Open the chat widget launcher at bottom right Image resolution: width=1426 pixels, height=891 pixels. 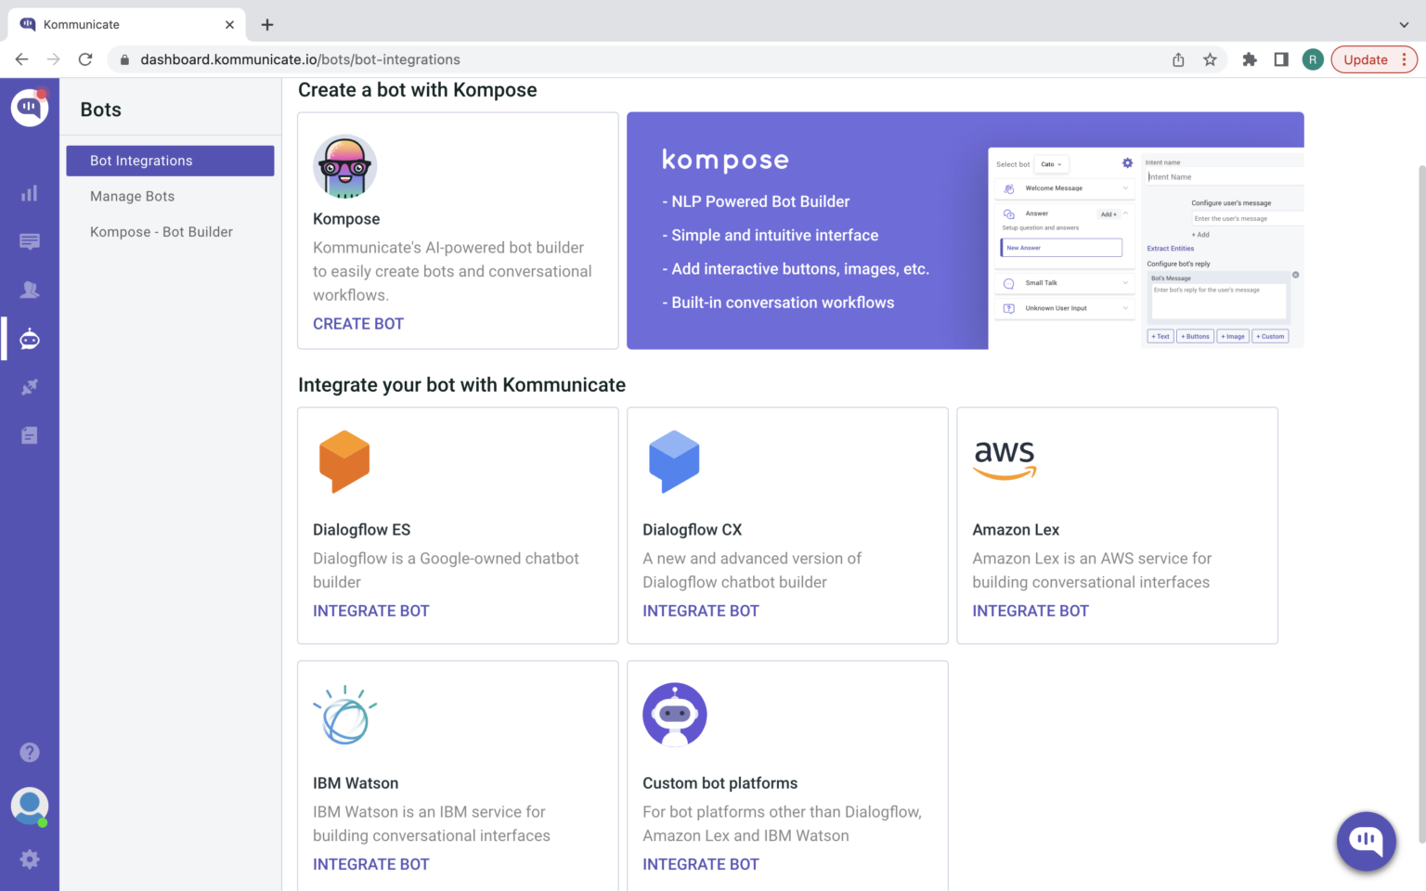(x=1366, y=841)
